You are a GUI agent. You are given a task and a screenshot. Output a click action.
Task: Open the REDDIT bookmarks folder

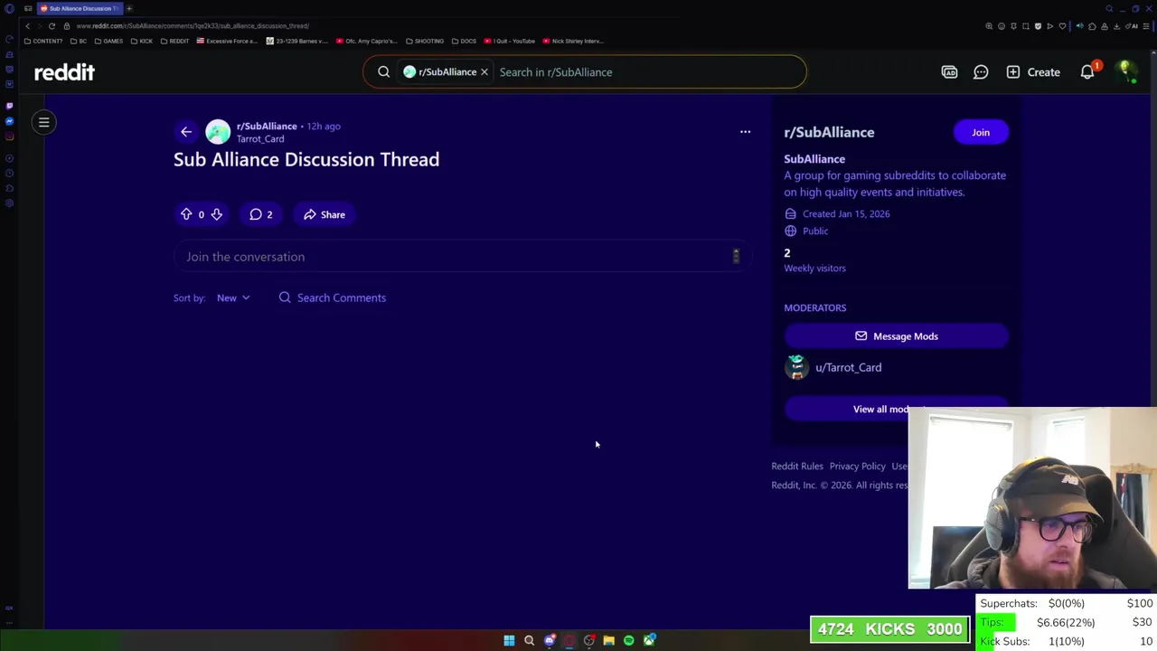tap(174, 41)
